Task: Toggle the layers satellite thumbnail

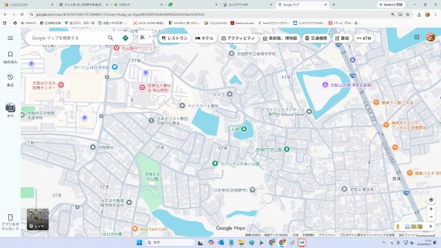Action: point(38,219)
